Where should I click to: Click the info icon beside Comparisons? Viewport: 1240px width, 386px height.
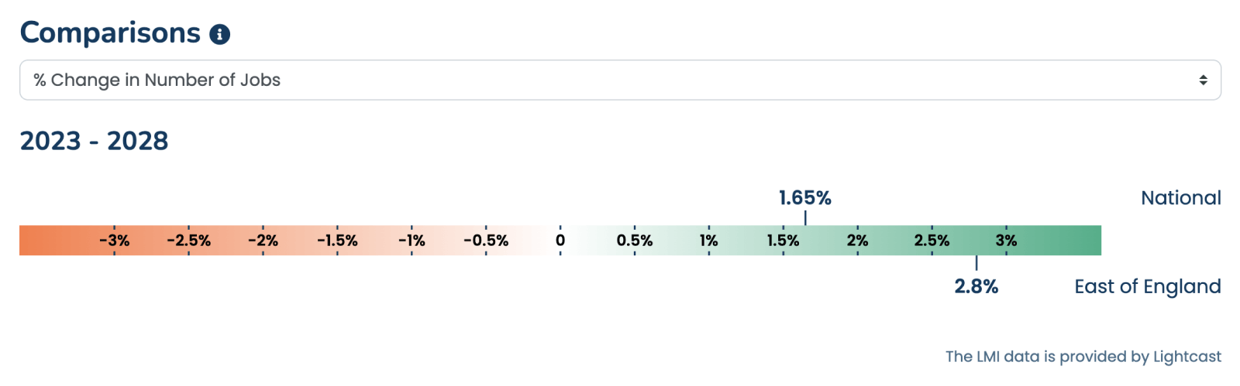coord(220,34)
